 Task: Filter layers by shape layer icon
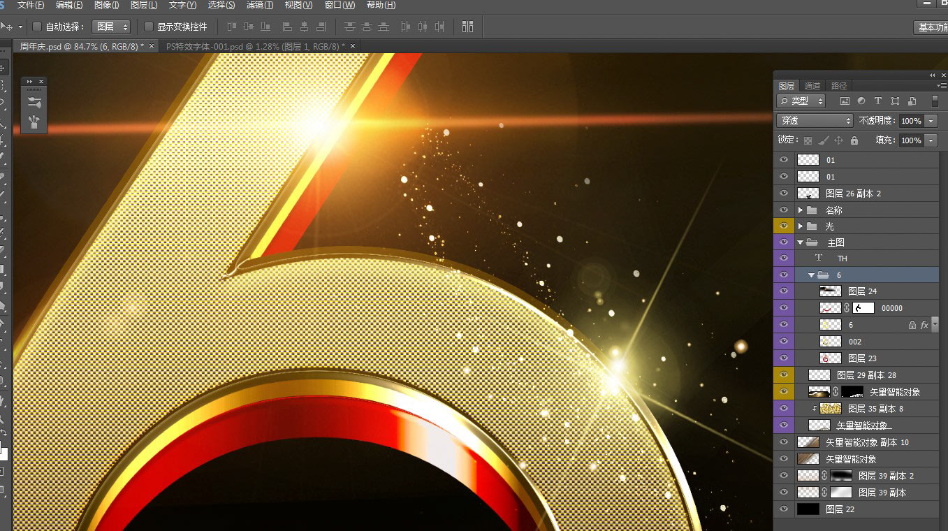tap(895, 101)
